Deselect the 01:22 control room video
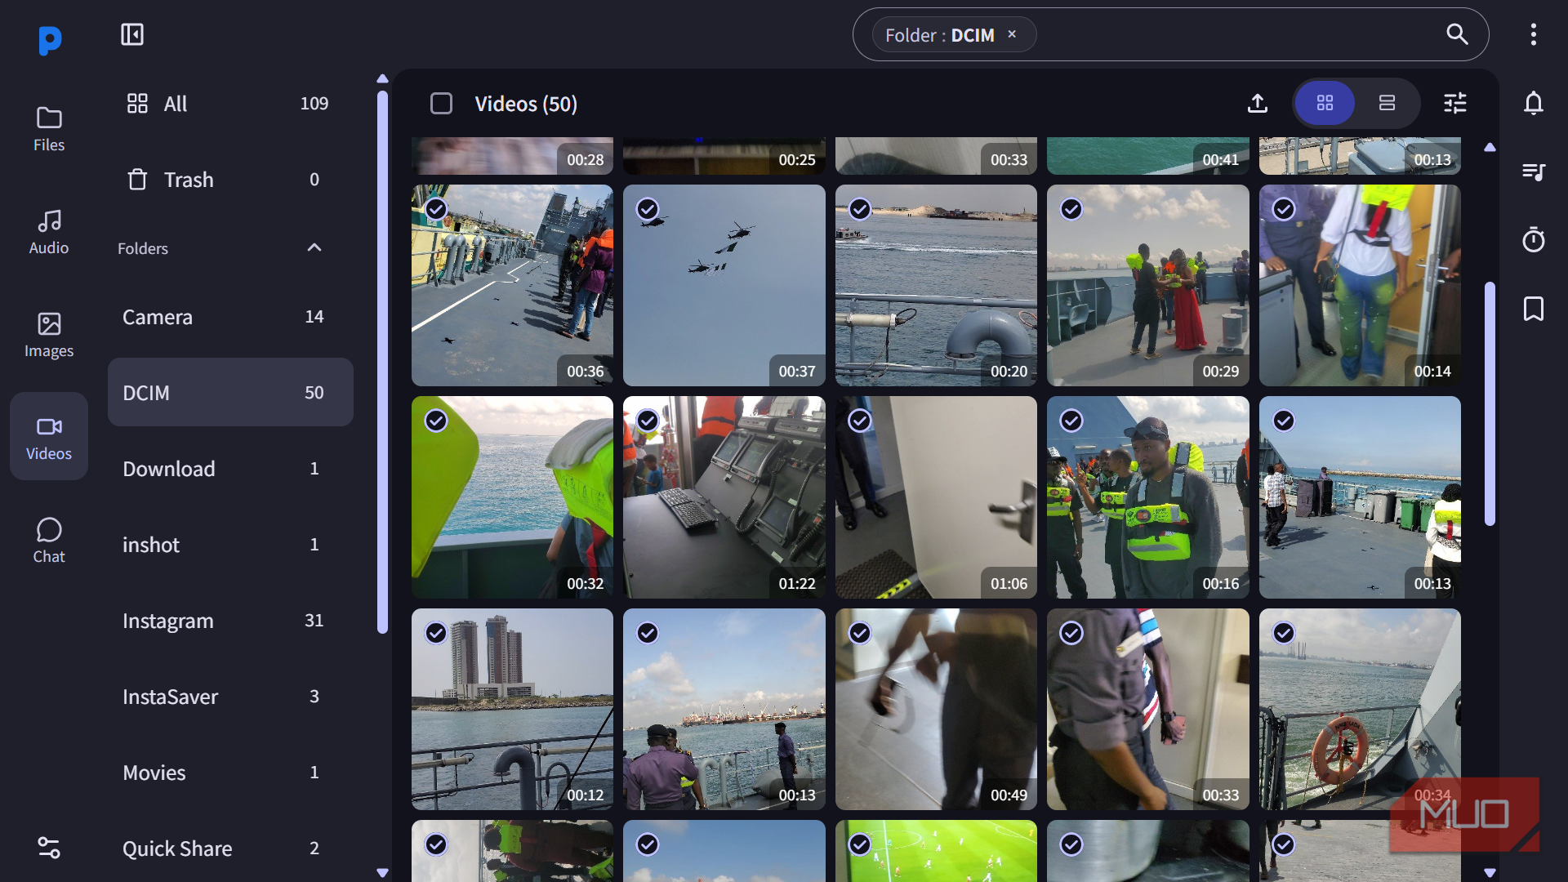Viewport: 1568px width, 882px height. (648, 421)
